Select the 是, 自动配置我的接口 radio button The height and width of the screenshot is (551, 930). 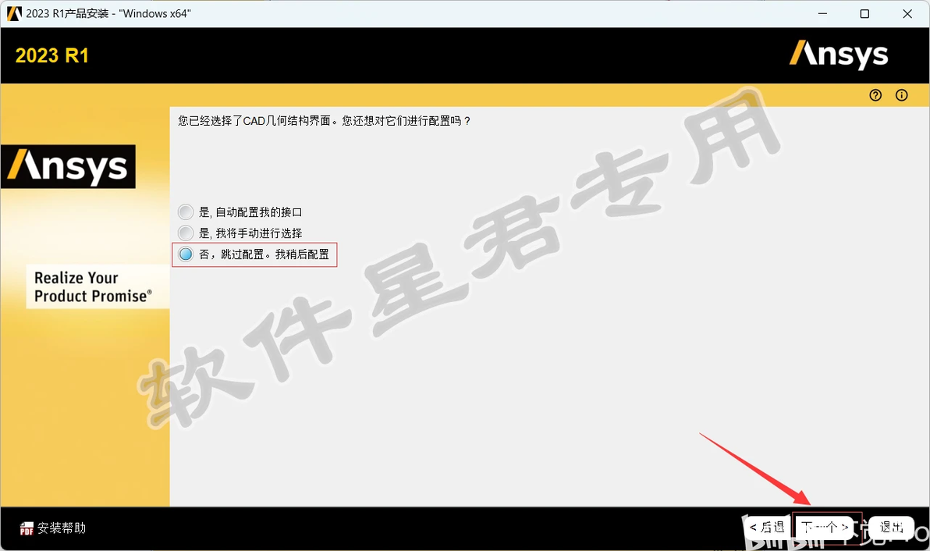point(186,212)
